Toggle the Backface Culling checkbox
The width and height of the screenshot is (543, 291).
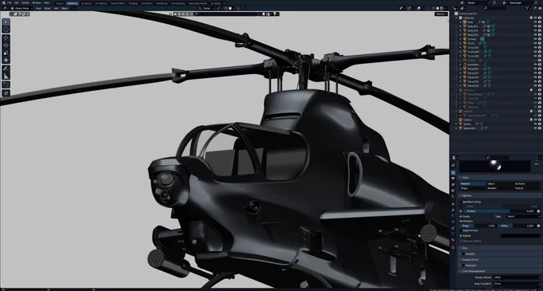tap(461, 202)
